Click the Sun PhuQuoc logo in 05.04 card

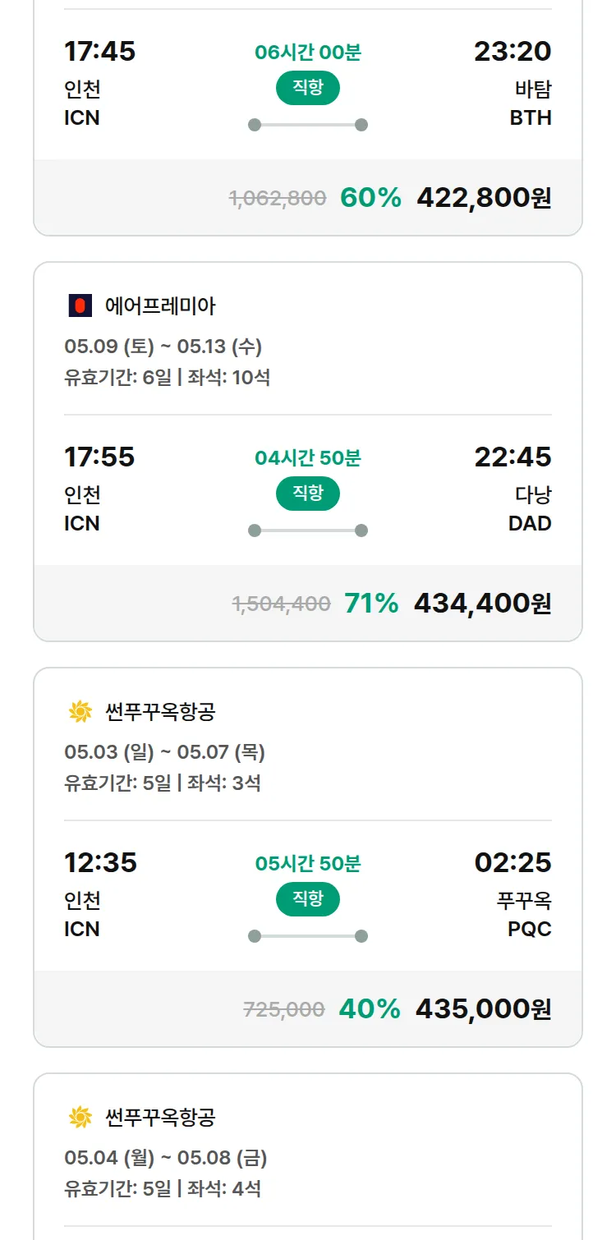pos(80,1118)
